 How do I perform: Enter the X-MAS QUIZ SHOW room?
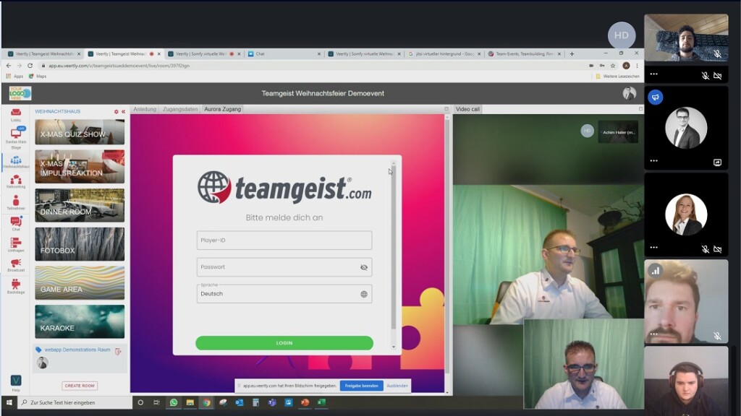point(80,131)
